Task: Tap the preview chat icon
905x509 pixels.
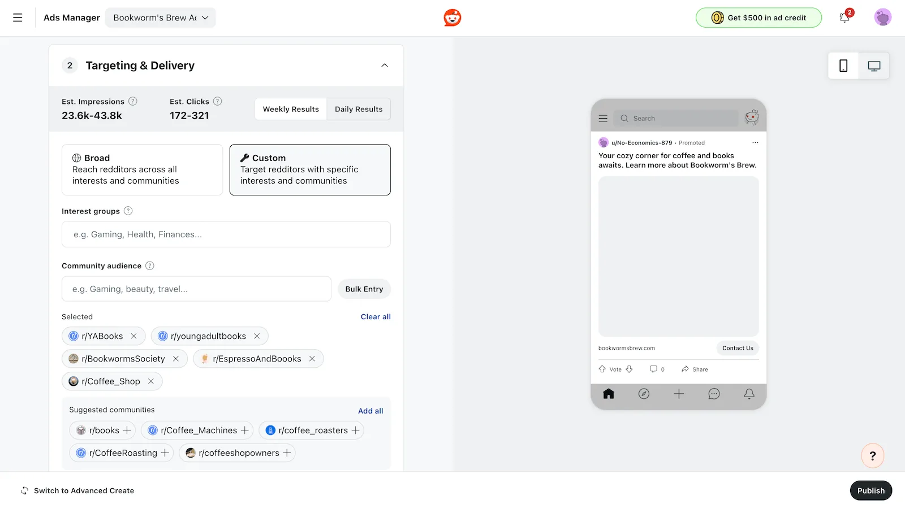Action: [x=714, y=394]
